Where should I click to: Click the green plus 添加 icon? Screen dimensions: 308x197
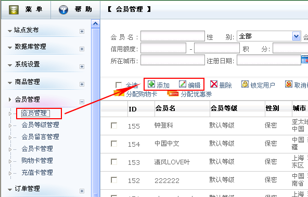coord(151,84)
